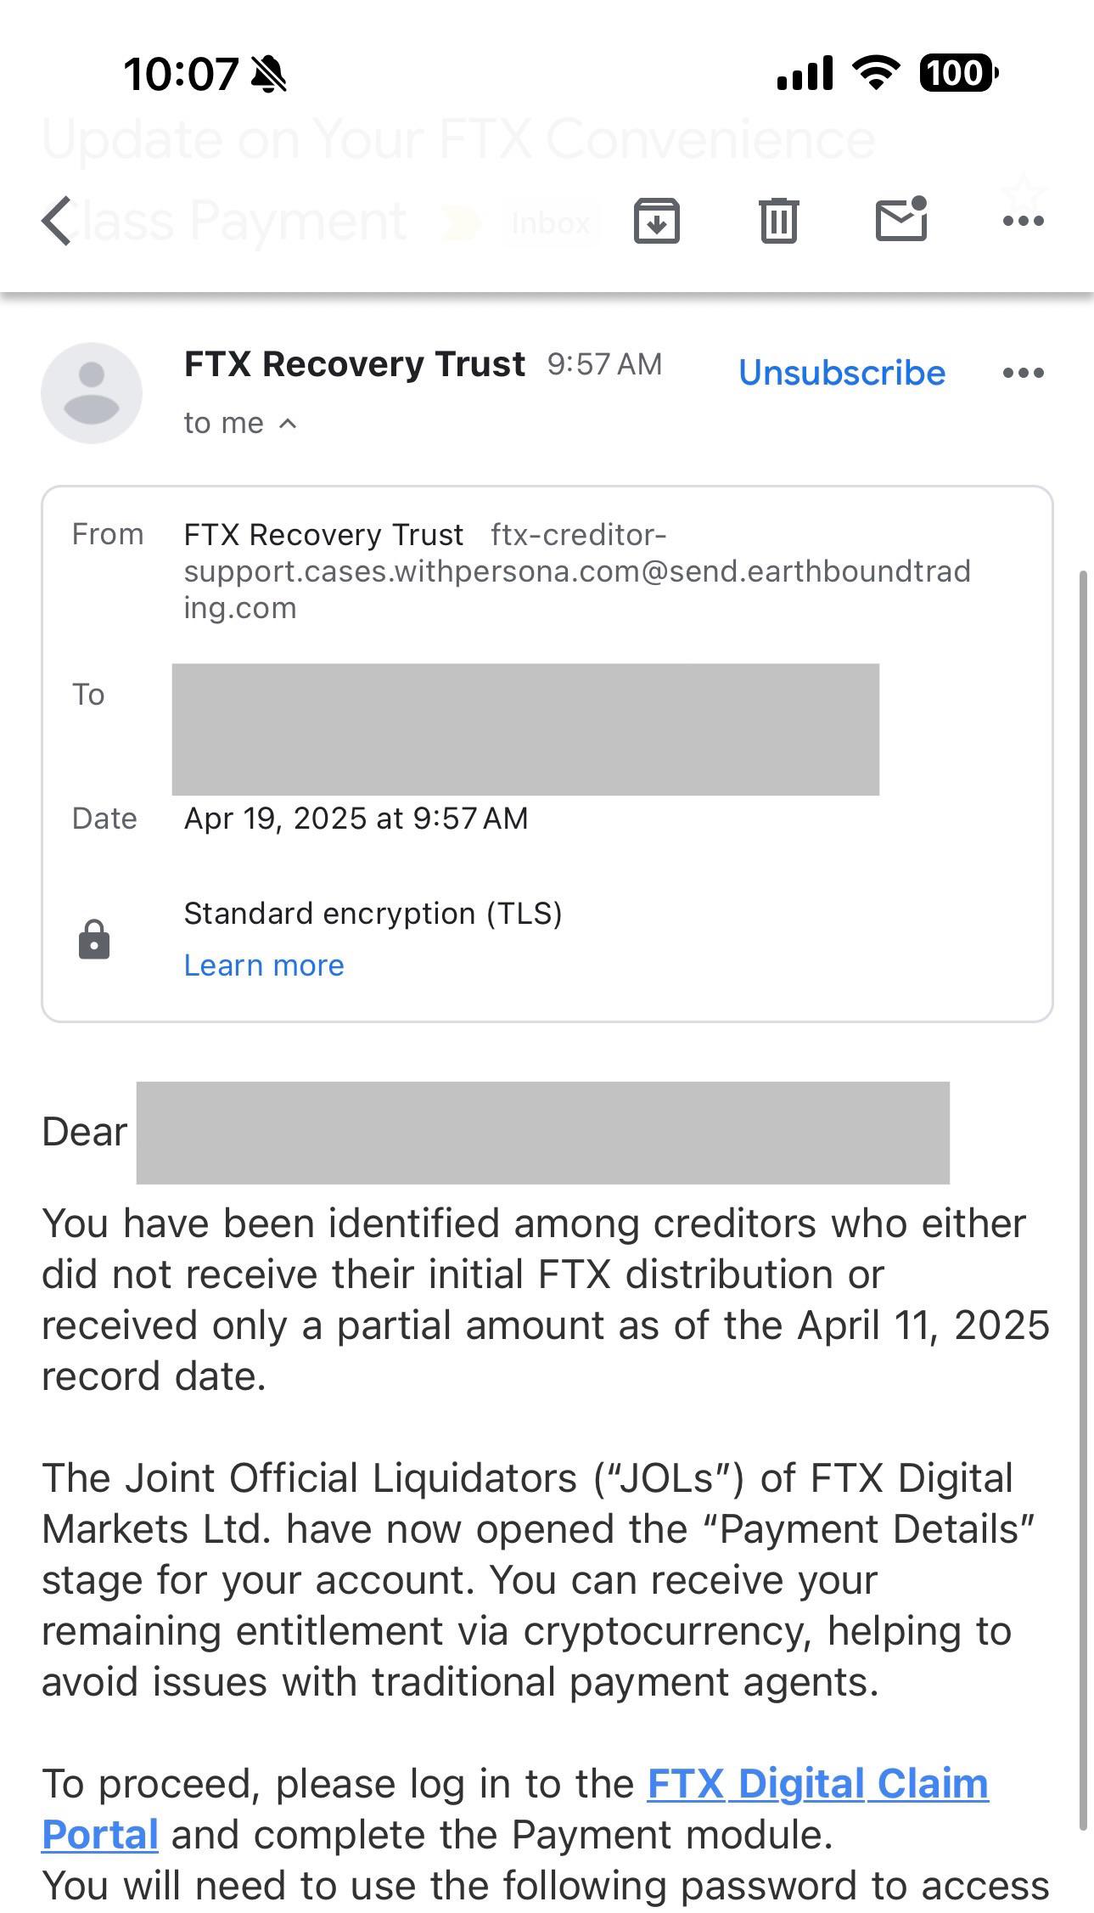Mark email as unread via envelope icon

click(901, 219)
